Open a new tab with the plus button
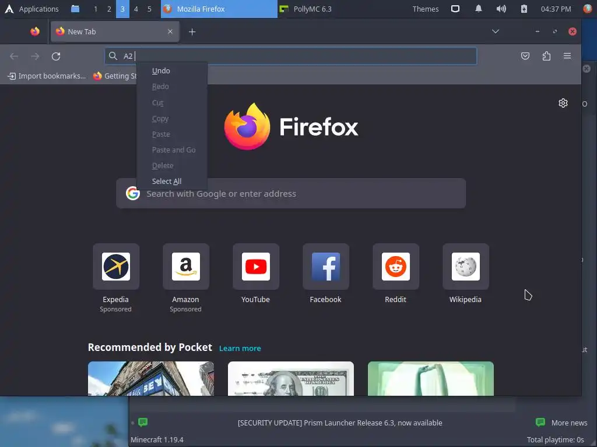 click(192, 32)
